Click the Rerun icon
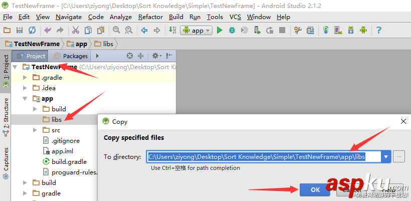 (x=270, y=31)
